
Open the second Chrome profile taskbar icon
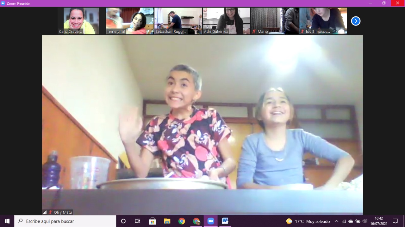coord(196,221)
